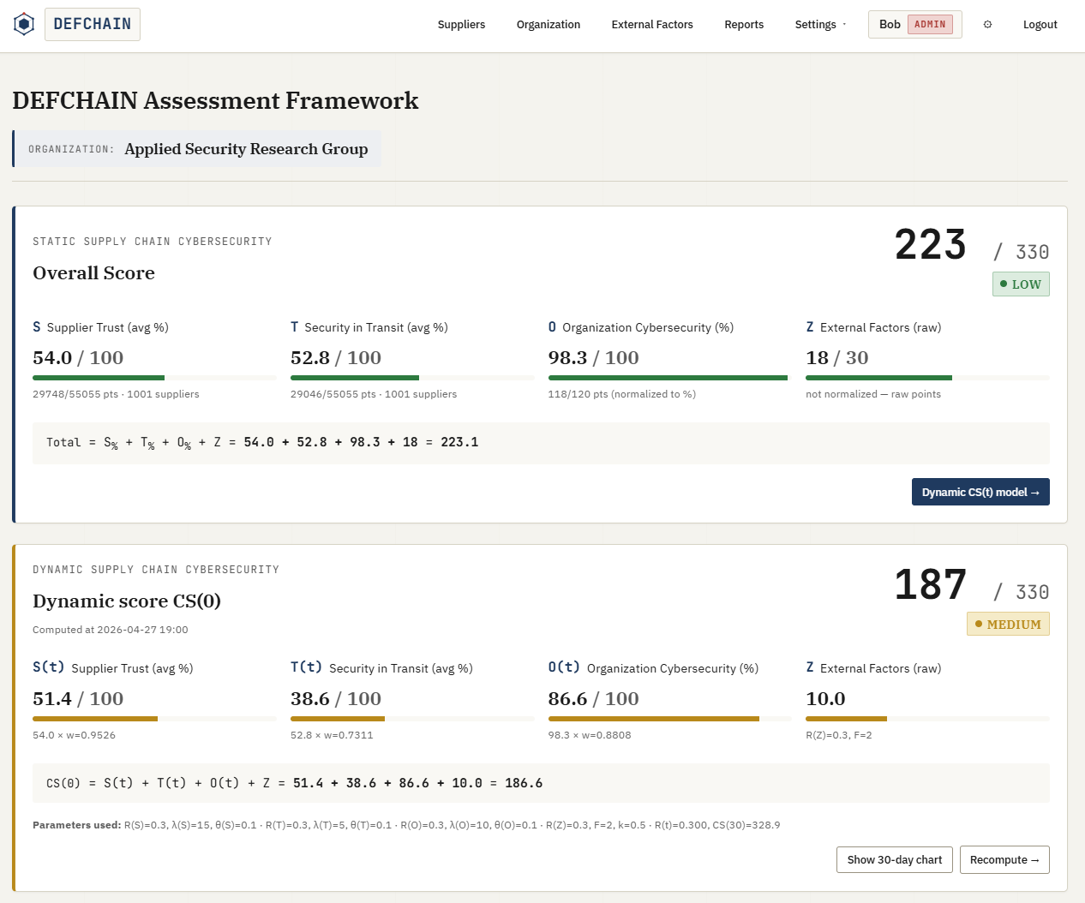Click the Bob ADMIN user badge

pos(915,24)
